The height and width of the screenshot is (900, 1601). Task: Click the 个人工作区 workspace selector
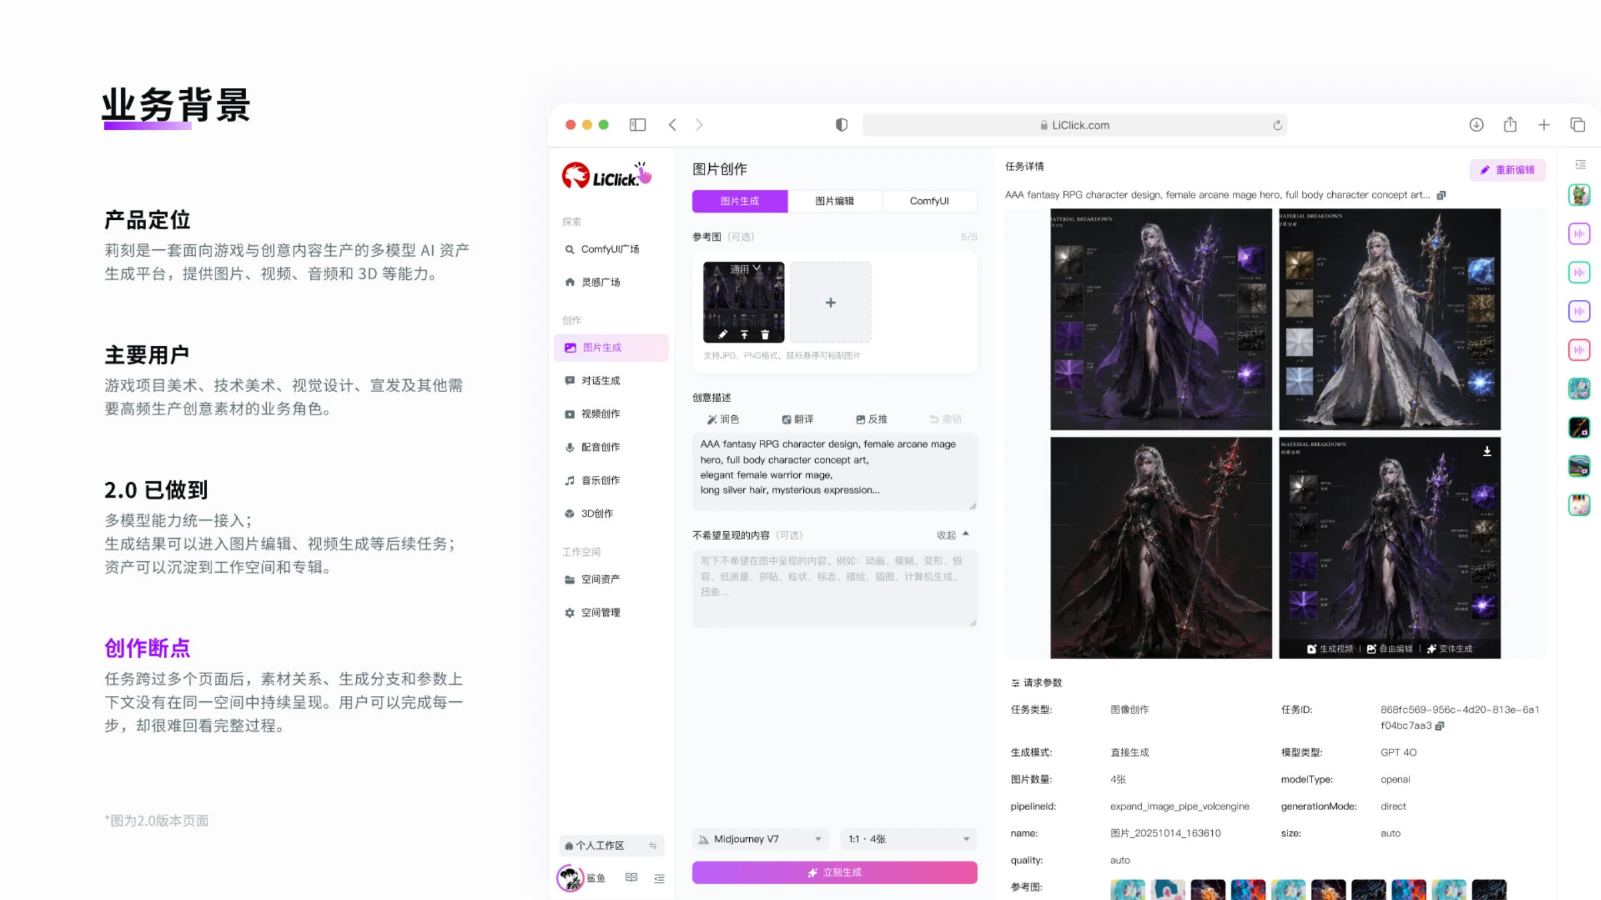click(x=611, y=845)
